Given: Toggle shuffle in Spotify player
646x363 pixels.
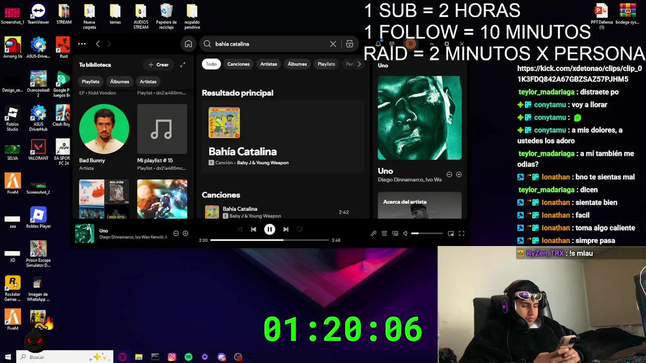Looking at the screenshot, I should [240, 229].
